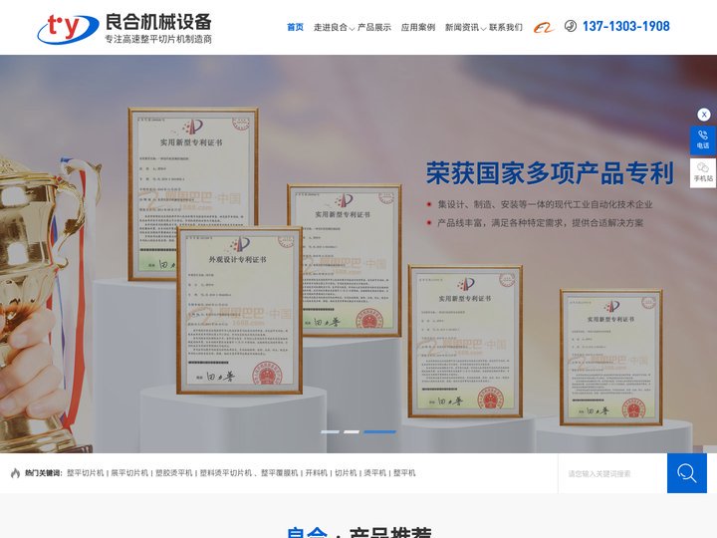Open 应用案例 menu item
Image resolution: width=717 pixels, height=538 pixels.
[x=418, y=28]
